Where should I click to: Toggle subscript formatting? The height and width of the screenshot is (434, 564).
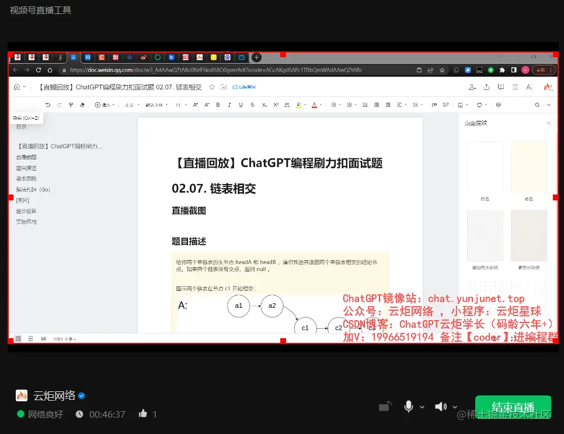coord(264,105)
